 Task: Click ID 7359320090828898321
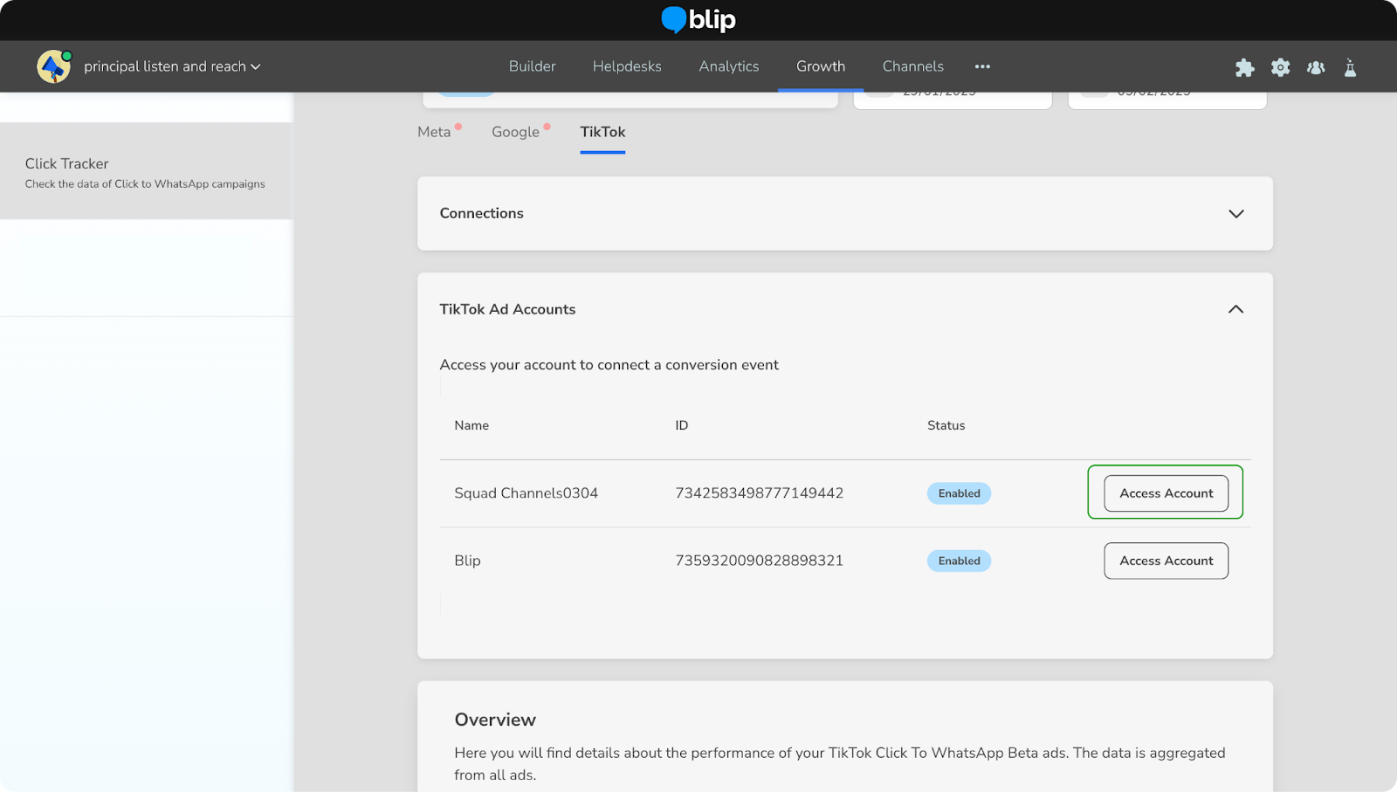click(x=760, y=561)
